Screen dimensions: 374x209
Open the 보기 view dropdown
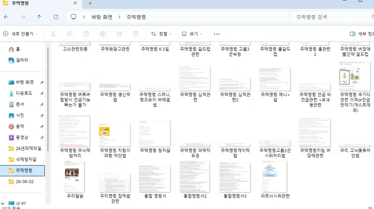click(192, 34)
